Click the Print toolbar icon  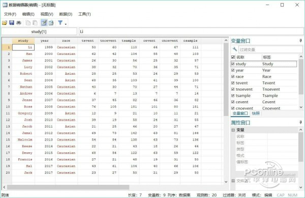pyautogui.click(x=19, y=23)
